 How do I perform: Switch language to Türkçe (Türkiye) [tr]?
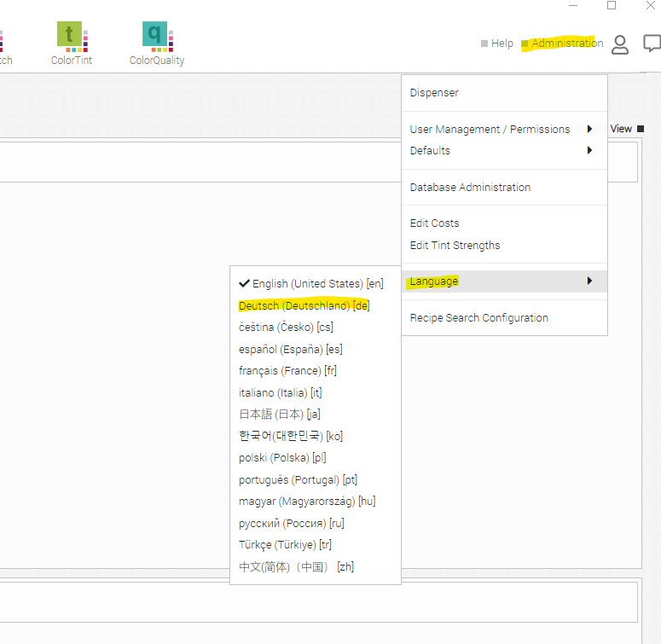coord(315,545)
